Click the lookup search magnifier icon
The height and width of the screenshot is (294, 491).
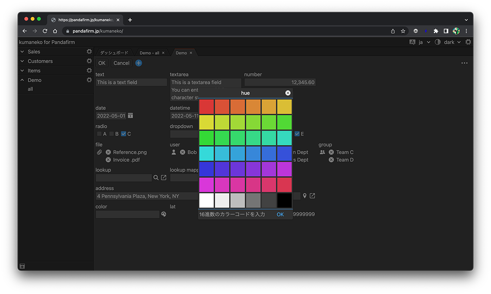(156, 178)
